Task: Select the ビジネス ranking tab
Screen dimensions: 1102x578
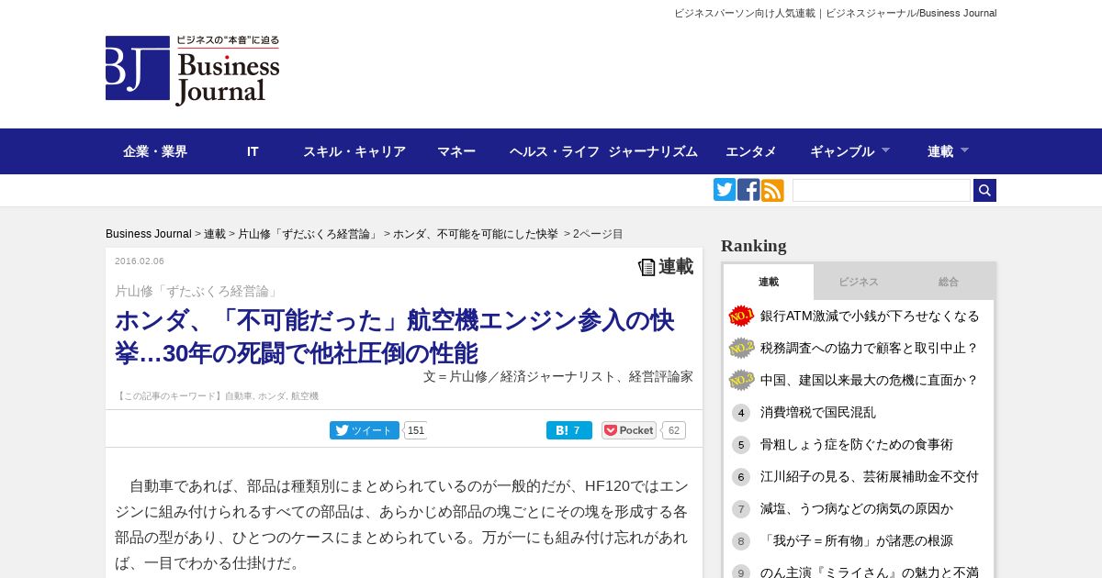Action: [x=859, y=282]
